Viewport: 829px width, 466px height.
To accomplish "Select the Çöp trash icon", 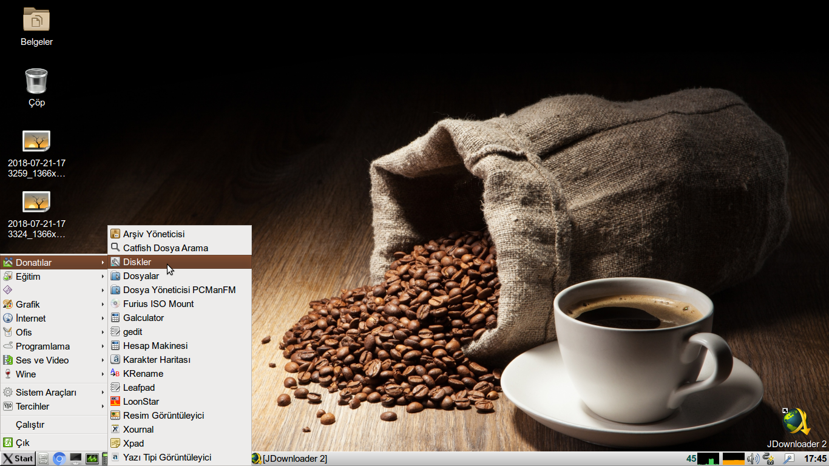I will coord(36,88).
